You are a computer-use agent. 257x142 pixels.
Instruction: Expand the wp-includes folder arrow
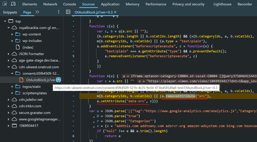pyautogui.click(x=12, y=41)
